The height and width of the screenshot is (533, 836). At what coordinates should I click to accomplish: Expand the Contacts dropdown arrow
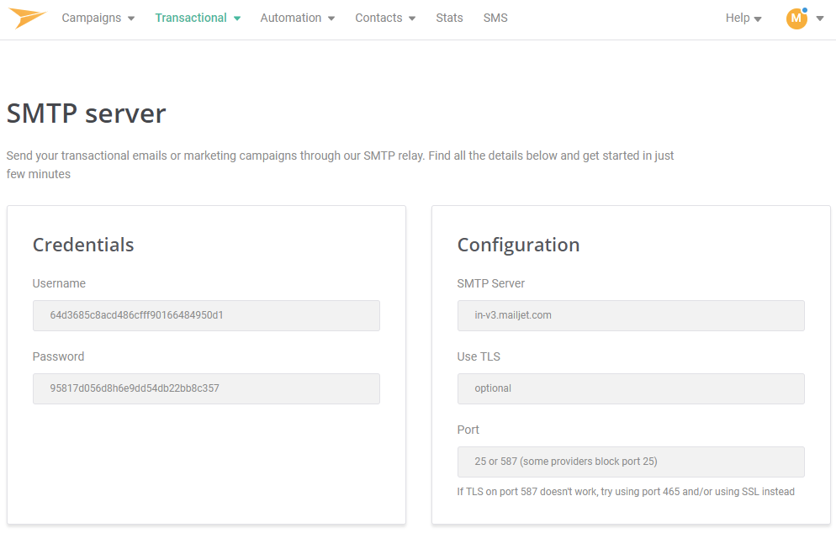(x=412, y=18)
